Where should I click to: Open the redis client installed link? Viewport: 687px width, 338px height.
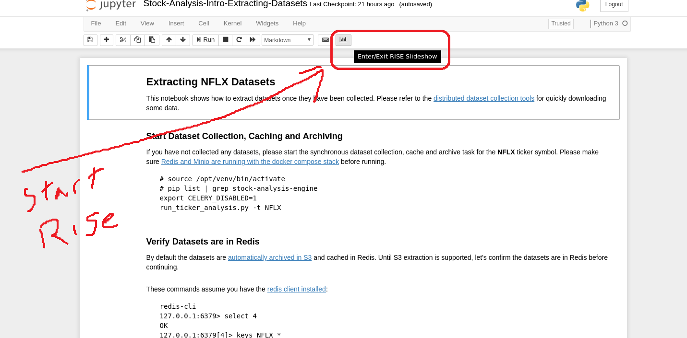(297, 289)
